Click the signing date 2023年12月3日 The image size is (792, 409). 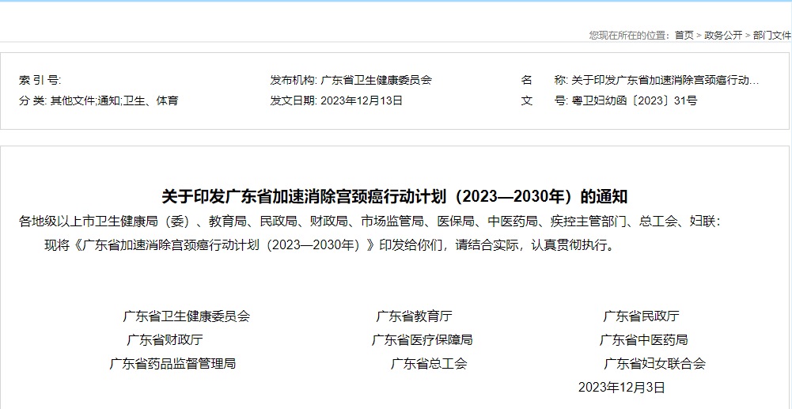point(622,388)
